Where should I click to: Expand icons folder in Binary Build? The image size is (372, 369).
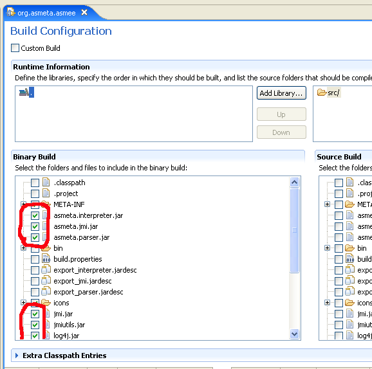pyautogui.click(x=23, y=302)
